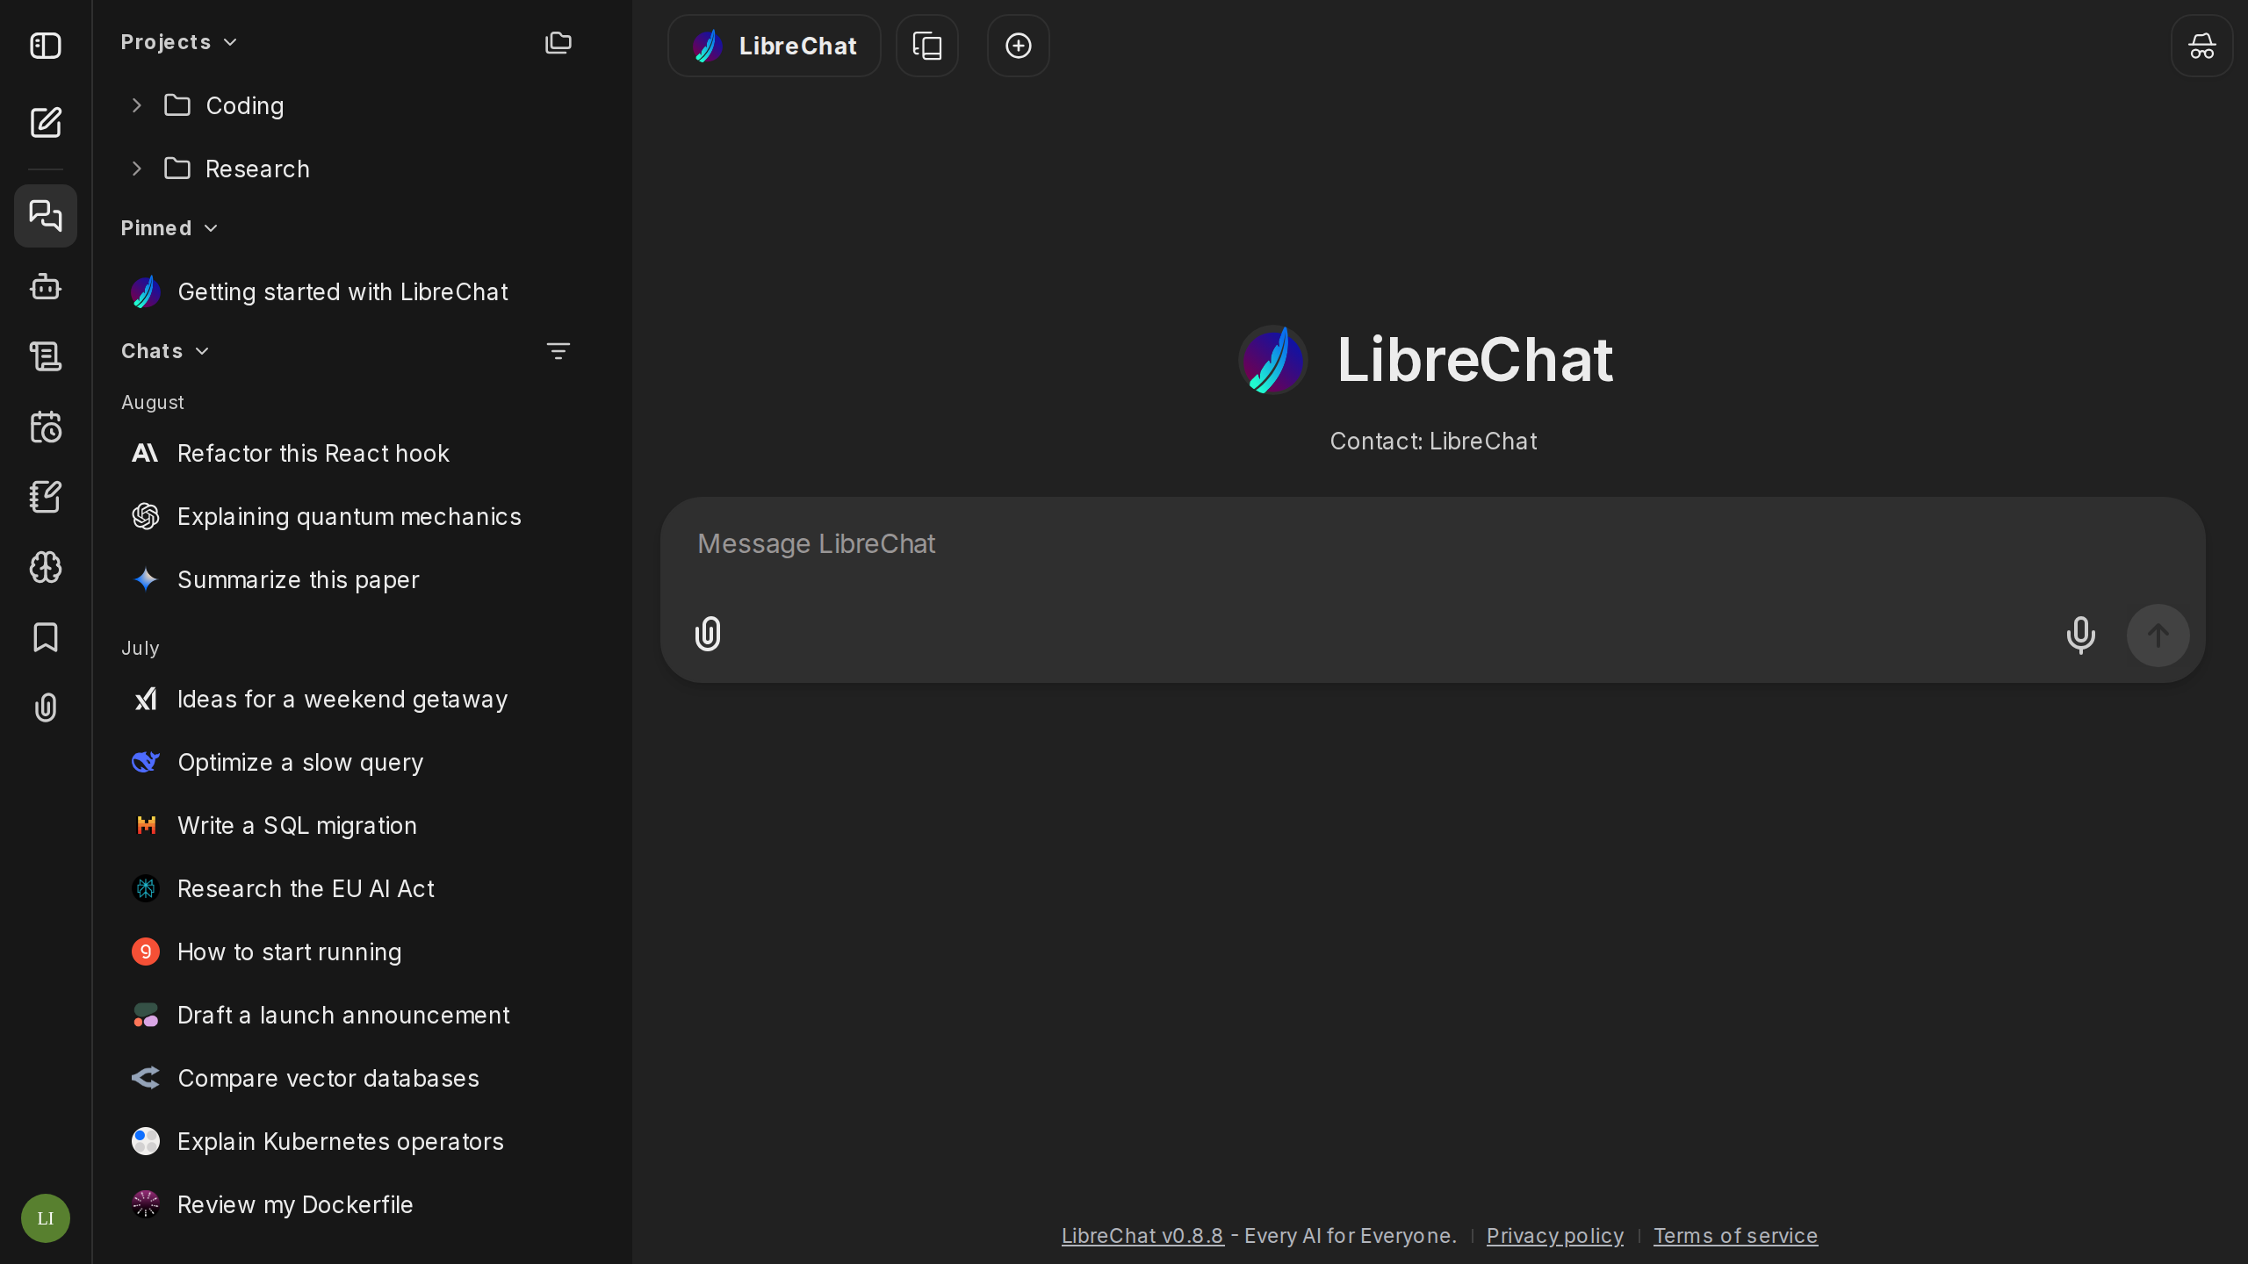Attach a file via message box paperclip
This screenshot has width=2248, height=1264.
tap(708, 634)
